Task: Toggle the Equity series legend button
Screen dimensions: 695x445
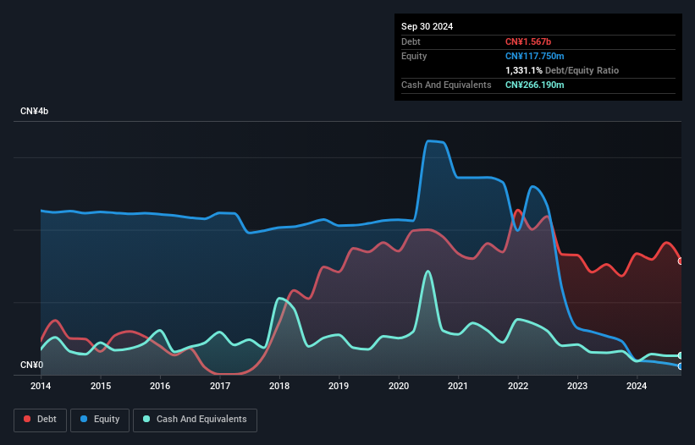Action: click(100, 420)
